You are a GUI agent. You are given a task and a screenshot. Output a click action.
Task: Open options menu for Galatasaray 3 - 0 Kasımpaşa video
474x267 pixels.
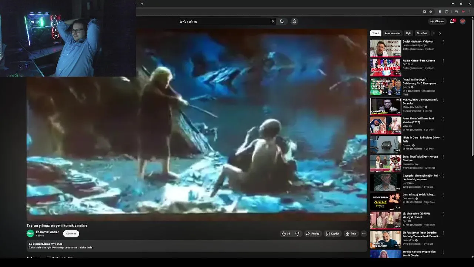point(443,80)
